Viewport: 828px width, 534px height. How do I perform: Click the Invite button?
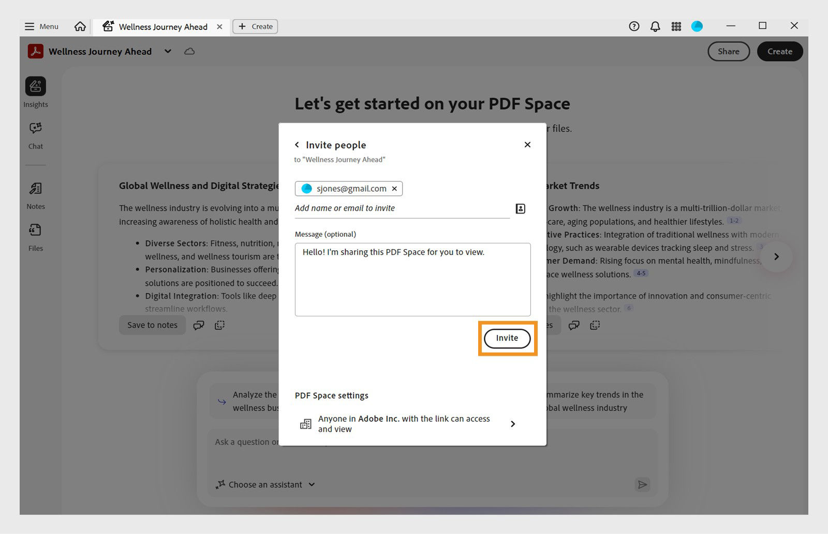(x=507, y=338)
